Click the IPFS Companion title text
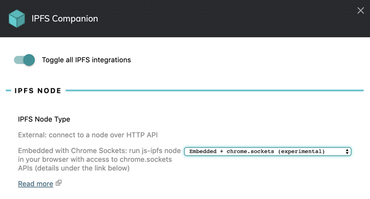The image size is (370, 199). click(x=65, y=19)
